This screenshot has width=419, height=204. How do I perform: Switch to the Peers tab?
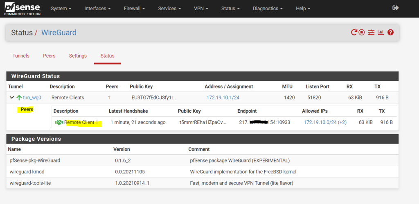[49, 56]
